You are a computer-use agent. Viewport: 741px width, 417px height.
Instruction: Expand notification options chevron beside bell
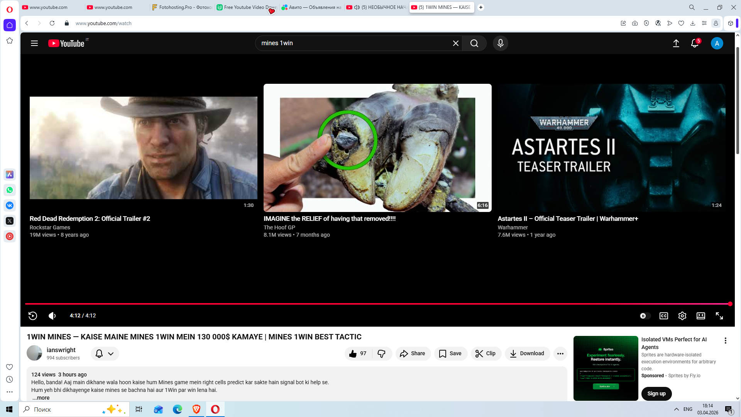(x=111, y=354)
